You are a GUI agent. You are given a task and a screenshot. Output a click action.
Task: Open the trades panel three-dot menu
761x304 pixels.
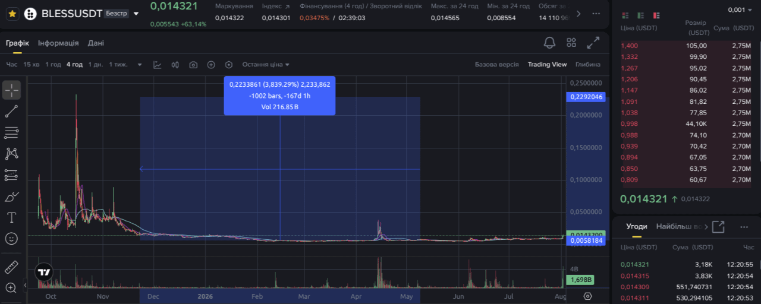[744, 227]
